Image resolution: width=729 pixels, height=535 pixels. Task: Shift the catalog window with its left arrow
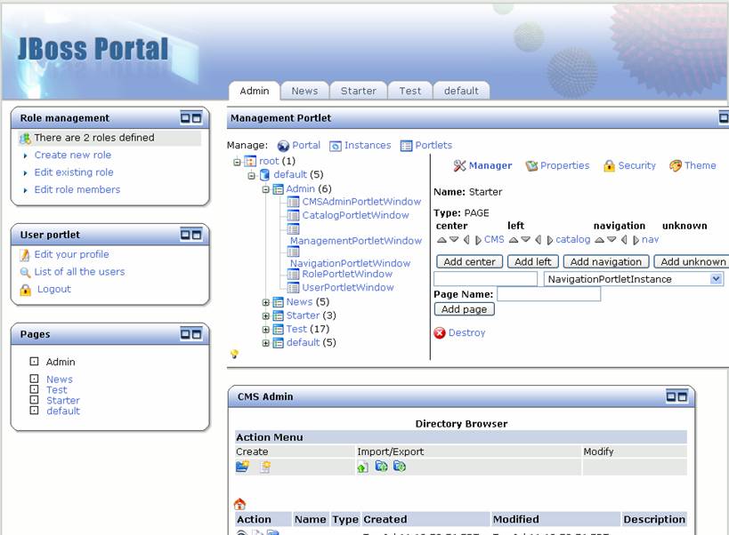[x=538, y=240]
